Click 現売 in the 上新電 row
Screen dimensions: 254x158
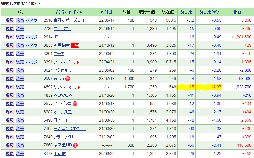(20, 154)
